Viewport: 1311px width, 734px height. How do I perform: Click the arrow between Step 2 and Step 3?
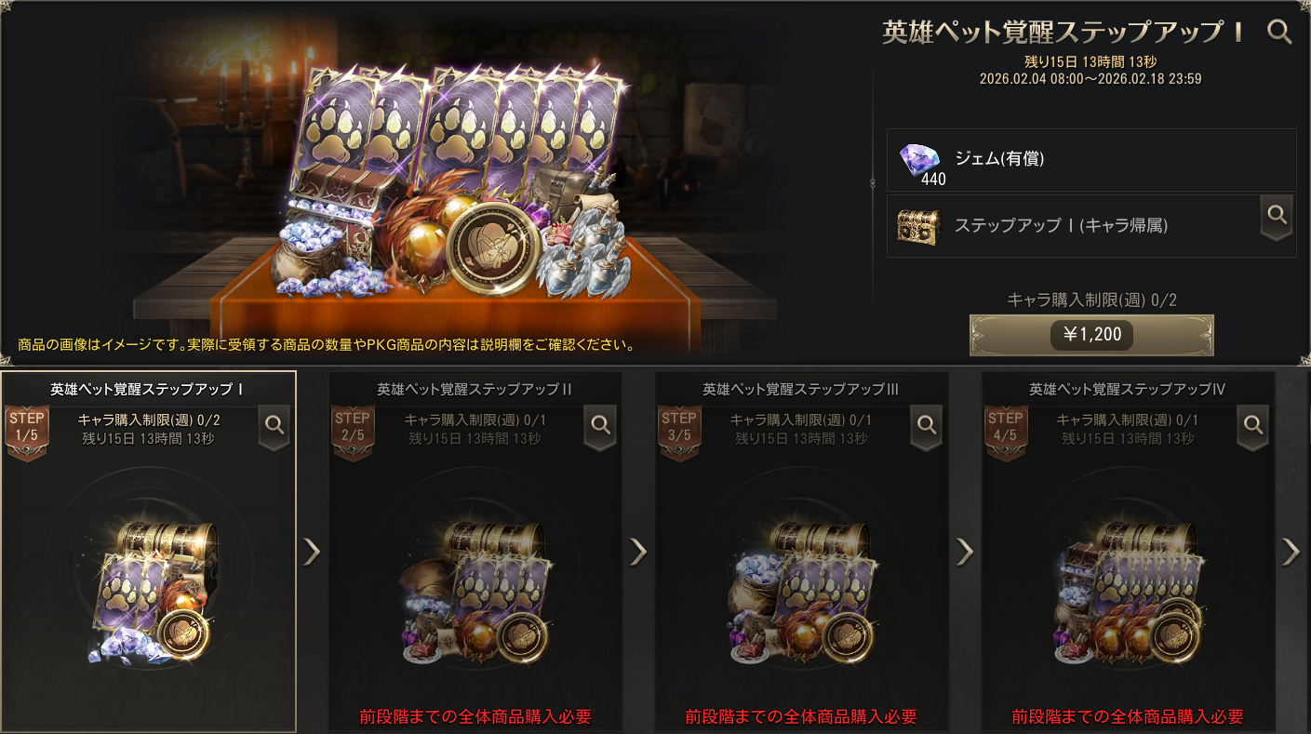point(638,552)
